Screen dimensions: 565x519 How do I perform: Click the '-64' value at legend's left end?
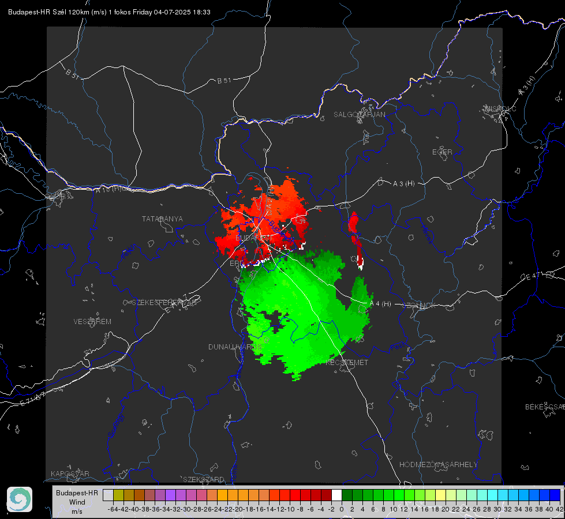pyautogui.click(x=113, y=509)
